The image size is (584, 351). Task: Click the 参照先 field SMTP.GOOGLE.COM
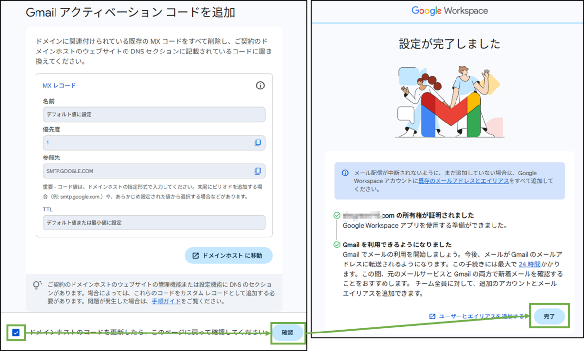154,171
